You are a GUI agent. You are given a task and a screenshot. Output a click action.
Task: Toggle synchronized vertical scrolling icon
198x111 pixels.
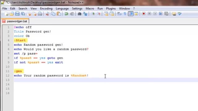click(x=106, y=14)
